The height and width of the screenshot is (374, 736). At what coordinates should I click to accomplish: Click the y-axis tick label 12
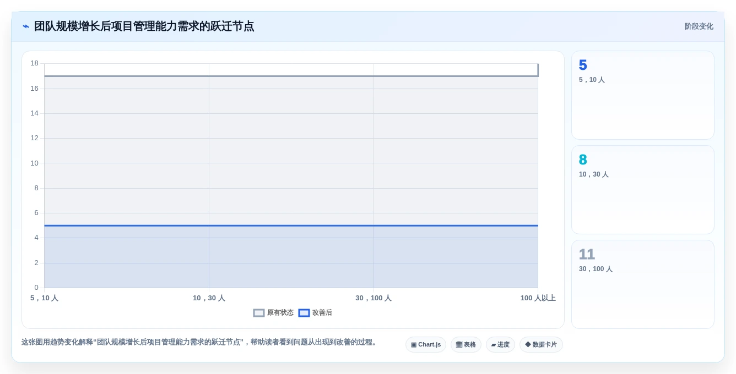coord(34,138)
